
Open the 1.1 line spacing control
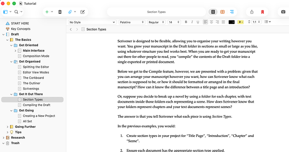[256, 22]
